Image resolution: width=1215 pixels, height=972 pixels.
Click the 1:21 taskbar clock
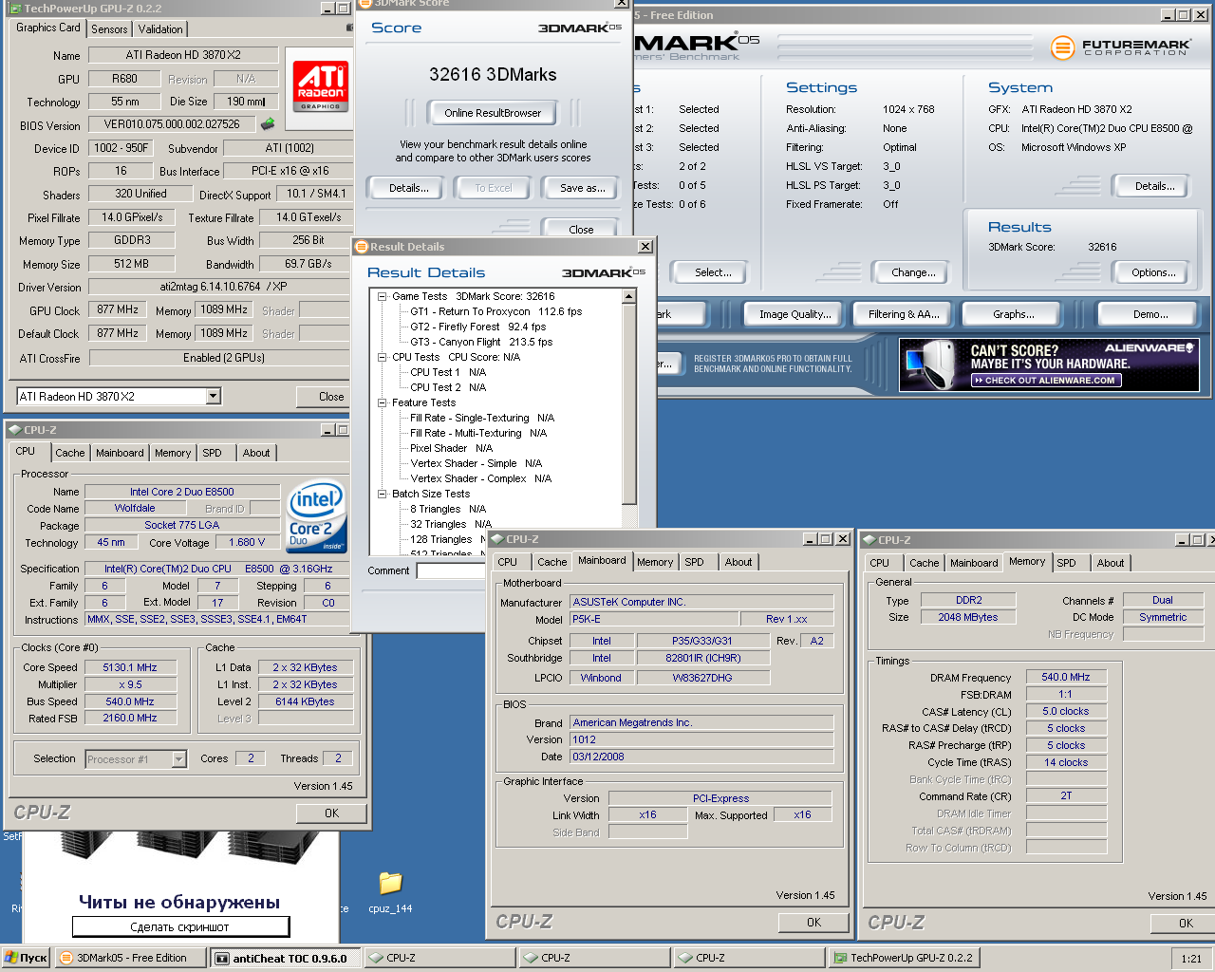tap(1191, 959)
